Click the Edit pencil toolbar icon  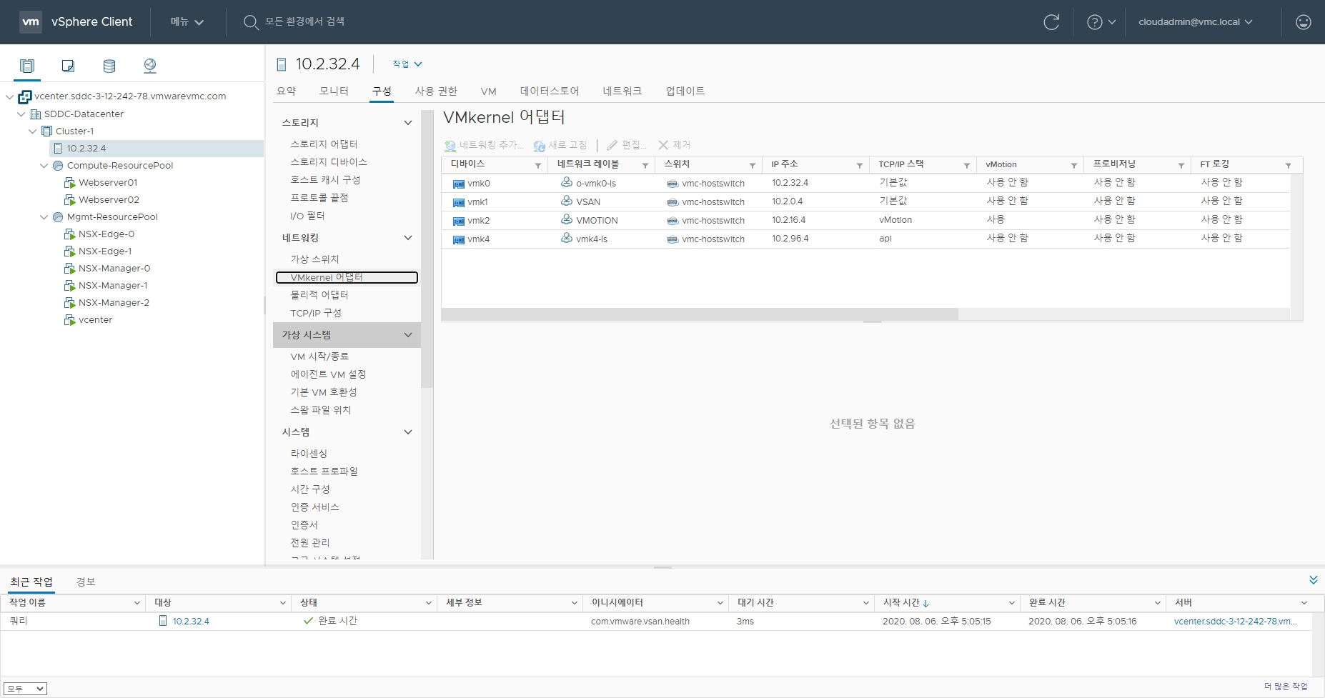click(x=612, y=145)
